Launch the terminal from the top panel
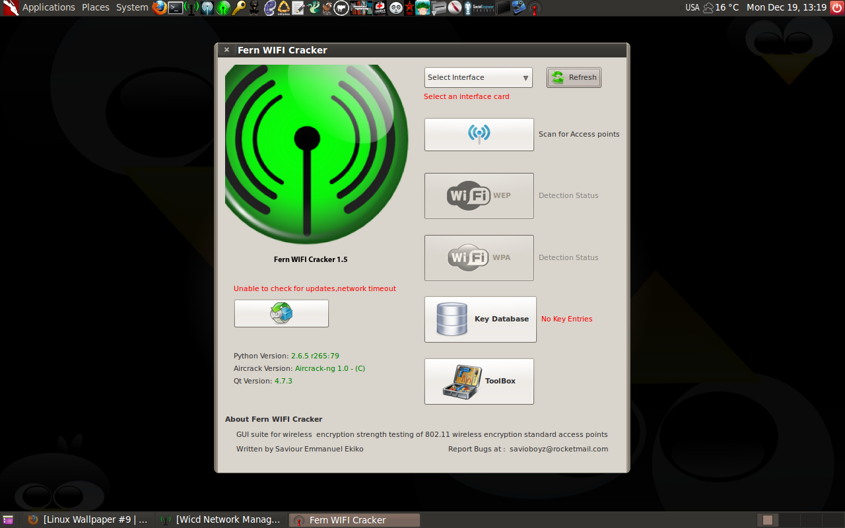Image resolution: width=845 pixels, height=528 pixels. coord(176,7)
